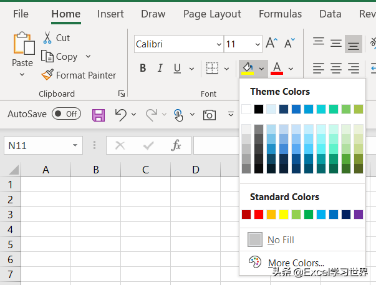
Task: Toggle Italic formatting
Action: coord(160,68)
